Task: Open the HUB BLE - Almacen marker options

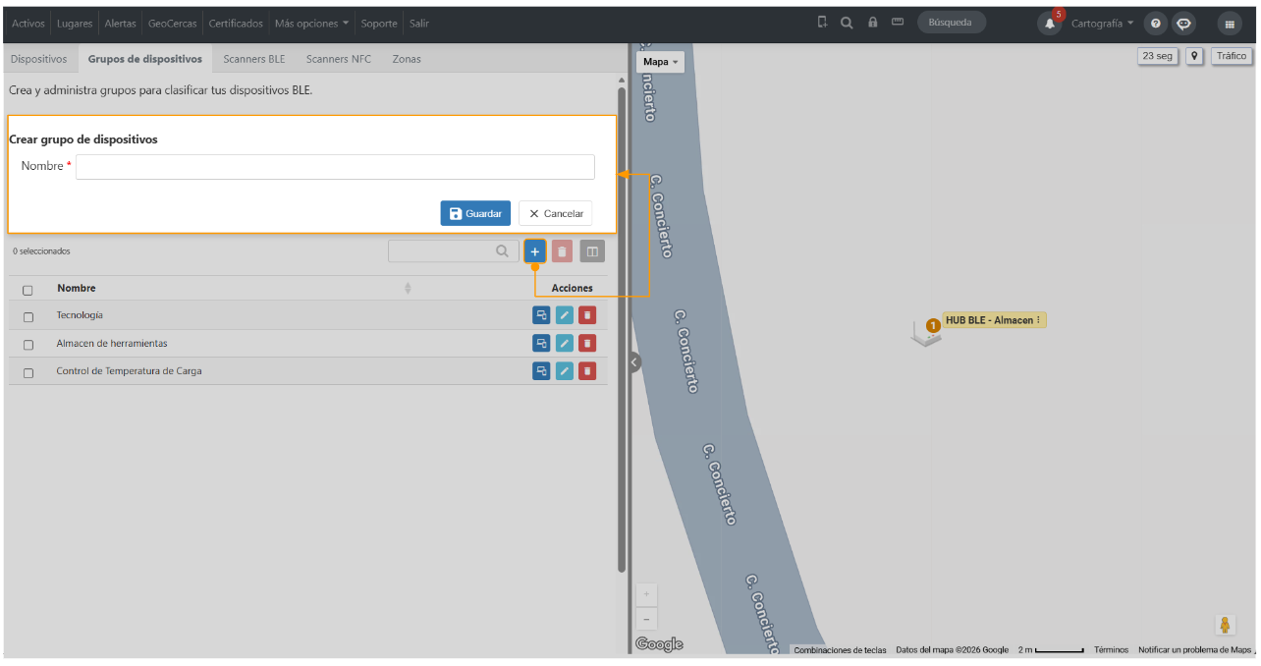Action: click(1038, 320)
